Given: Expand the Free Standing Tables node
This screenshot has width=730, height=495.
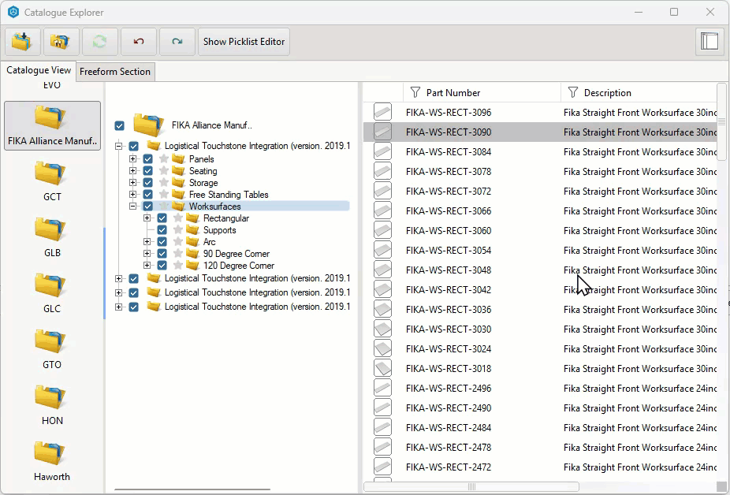Looking at the screenshot, I should click(x=132, y=194).
